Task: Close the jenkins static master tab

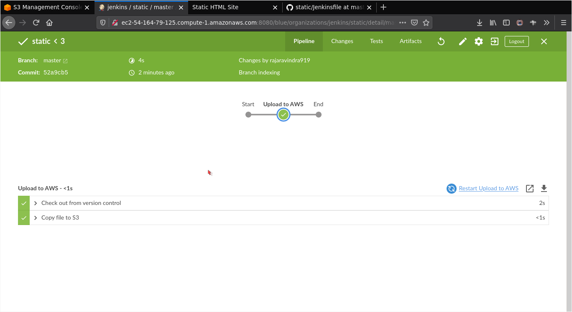Action: tap(181, 8)
